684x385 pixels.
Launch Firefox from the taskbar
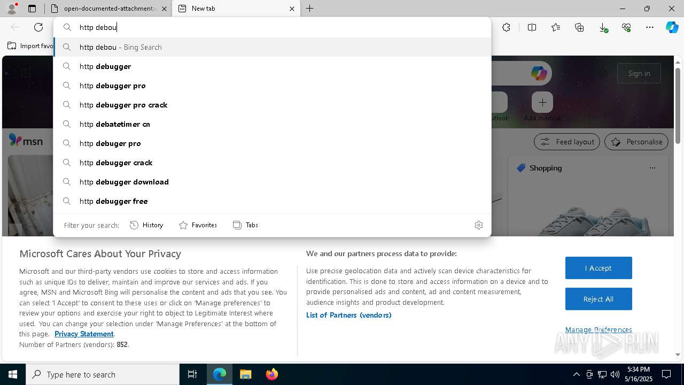pyautogui.click(x=271, y=374)
